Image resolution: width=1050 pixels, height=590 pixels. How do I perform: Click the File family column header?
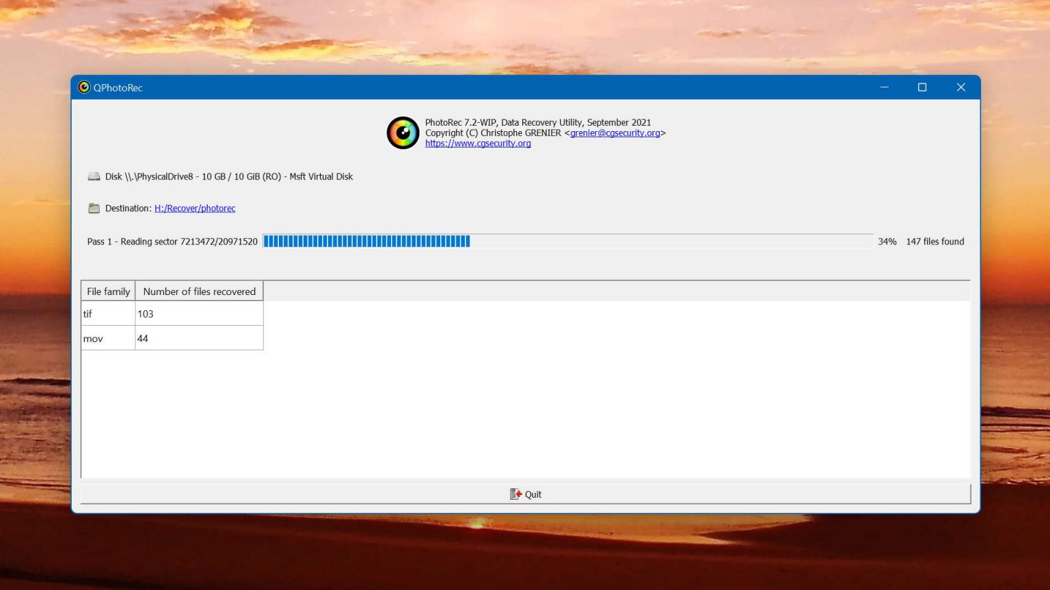coord(108,292)
